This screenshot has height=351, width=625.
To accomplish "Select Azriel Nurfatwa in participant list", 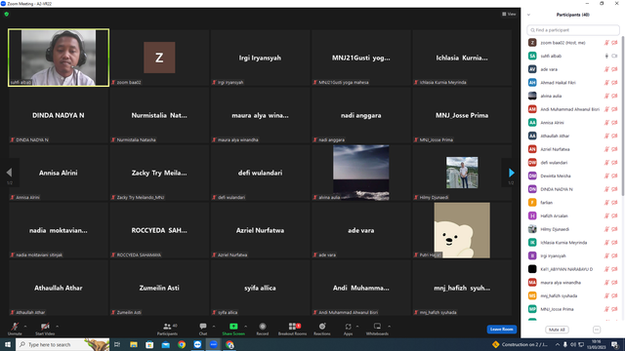I will click(573, 149).
